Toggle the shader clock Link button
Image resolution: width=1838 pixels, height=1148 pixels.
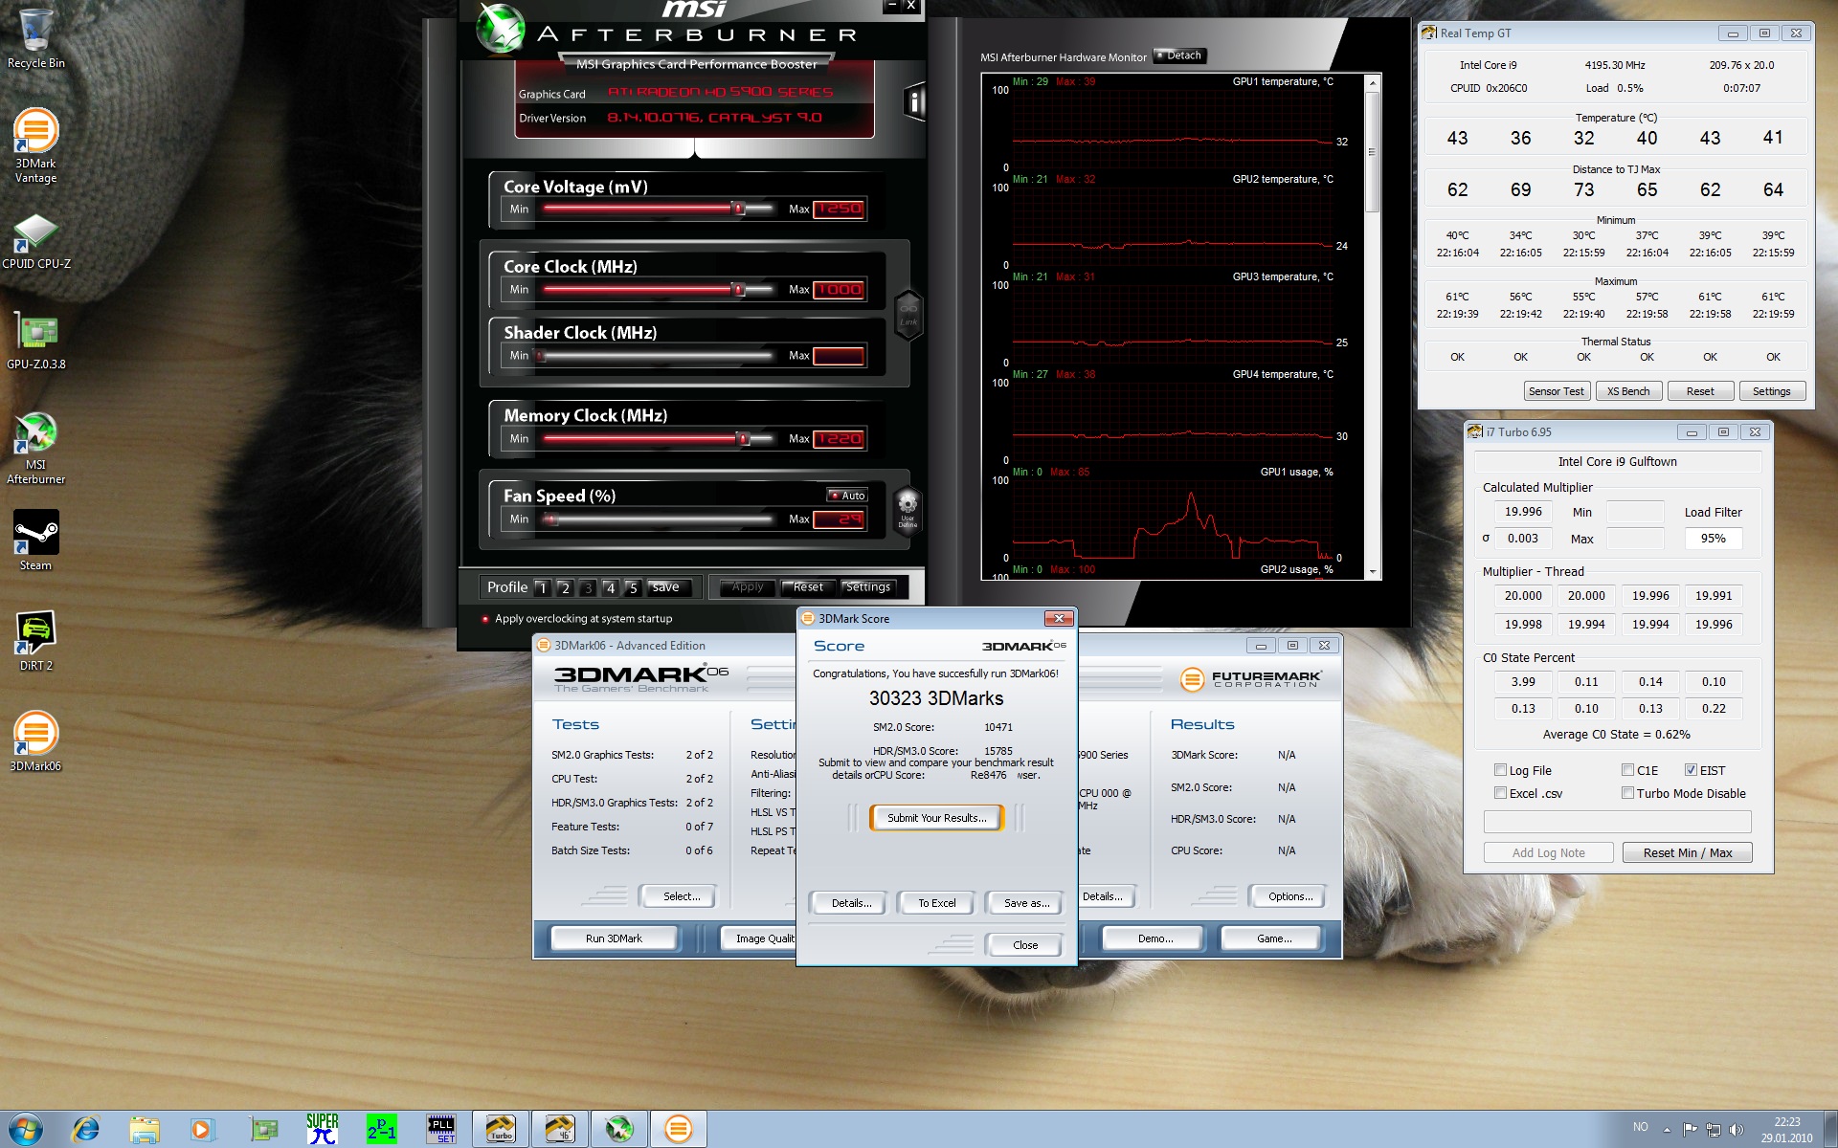(x=908, y=314)
